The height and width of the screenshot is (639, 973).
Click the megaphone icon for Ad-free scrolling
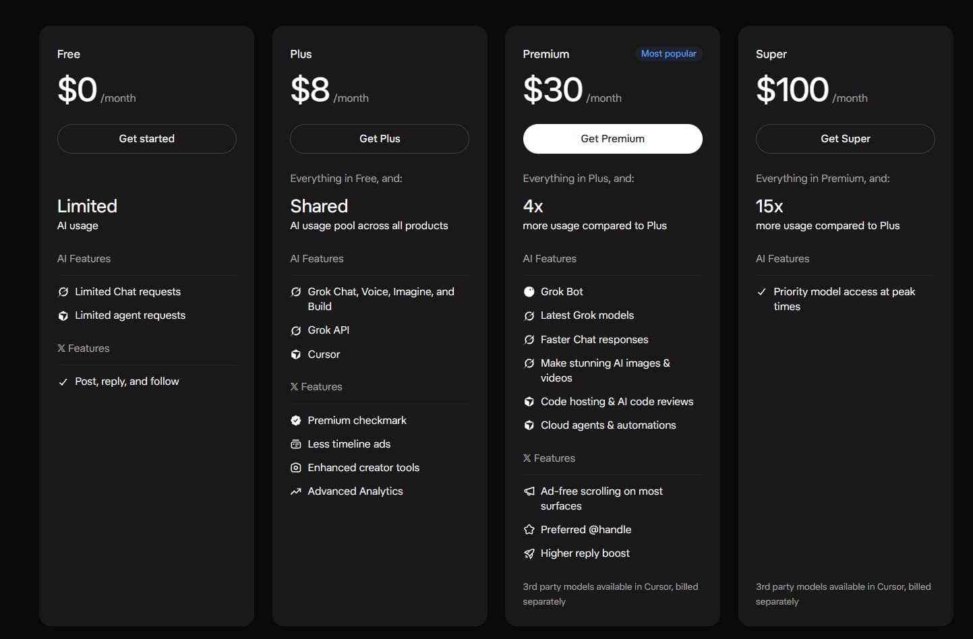click(529, 491)
